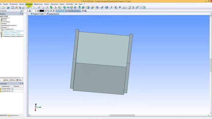
Task: Click the magnifier document preview icon
Action: [x=130, y=8]
